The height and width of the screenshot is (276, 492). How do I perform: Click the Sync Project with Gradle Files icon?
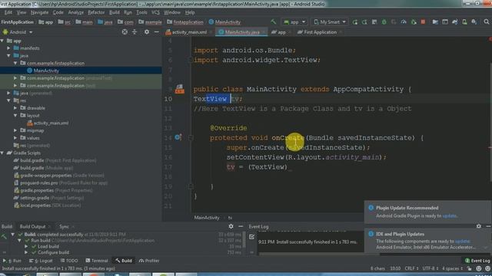tap(454, 22)
